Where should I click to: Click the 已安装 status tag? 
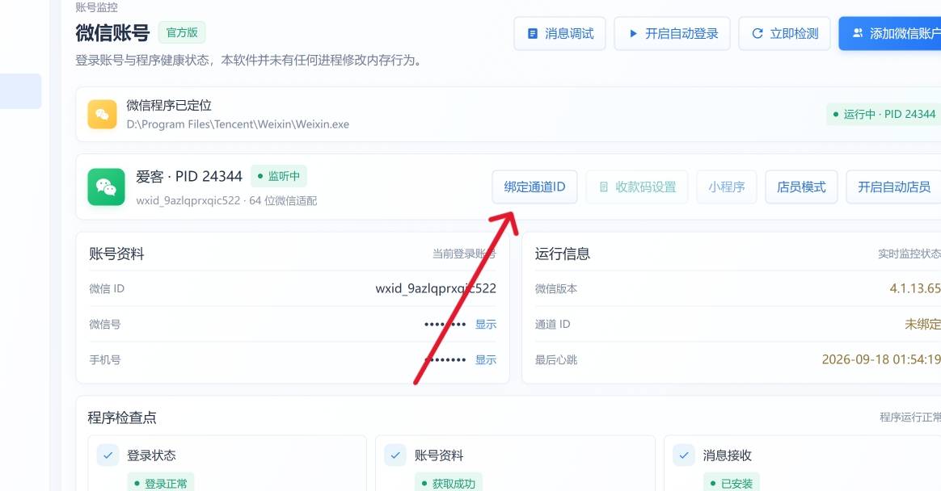[x=731, y=483]
